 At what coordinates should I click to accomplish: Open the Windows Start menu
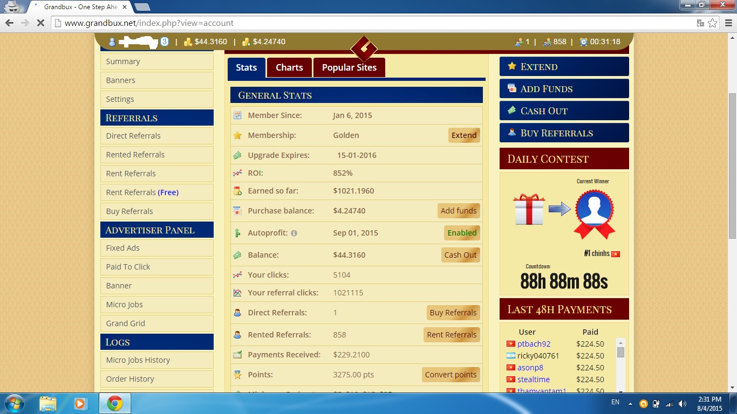point(13,403)
